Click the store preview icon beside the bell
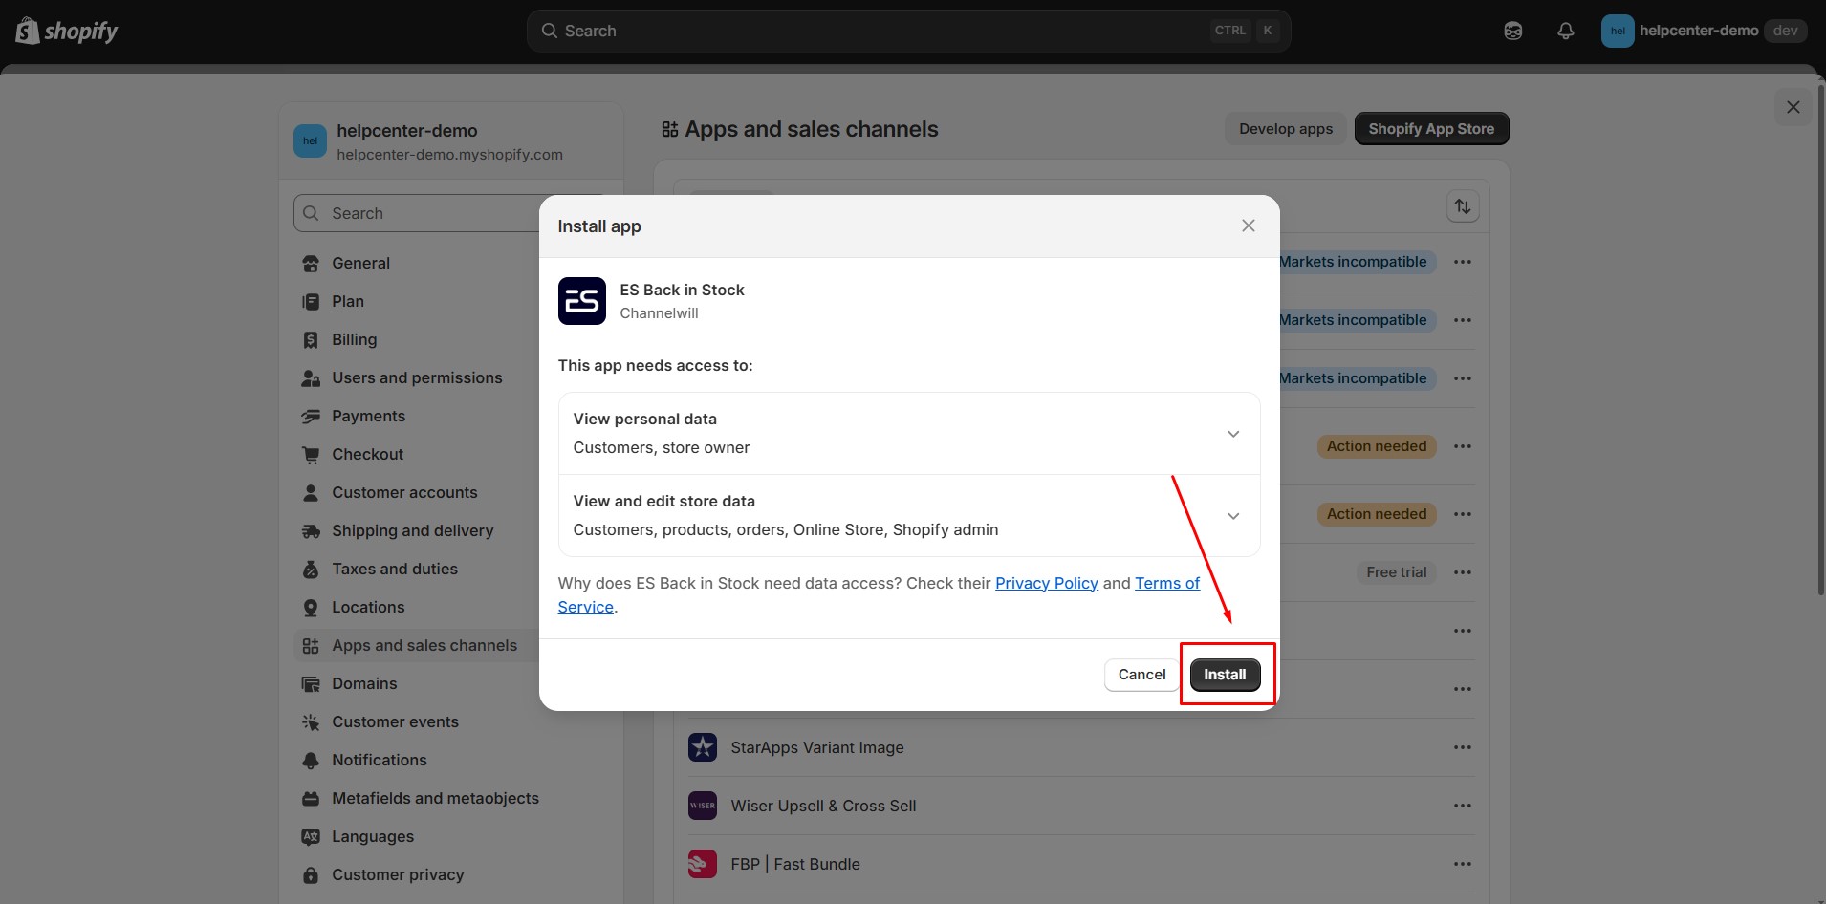Screen dimensions: 1826x904 1513,31
